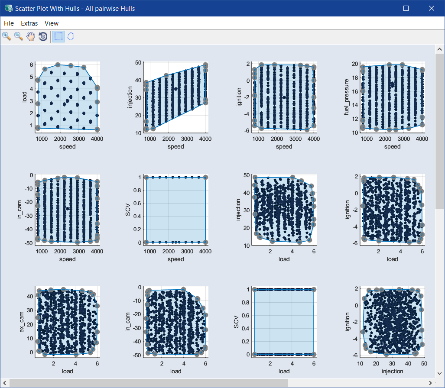Click the Rotate 3D tool icon
The width and height of the screenshot is (445, 388).
pos(43,36)
